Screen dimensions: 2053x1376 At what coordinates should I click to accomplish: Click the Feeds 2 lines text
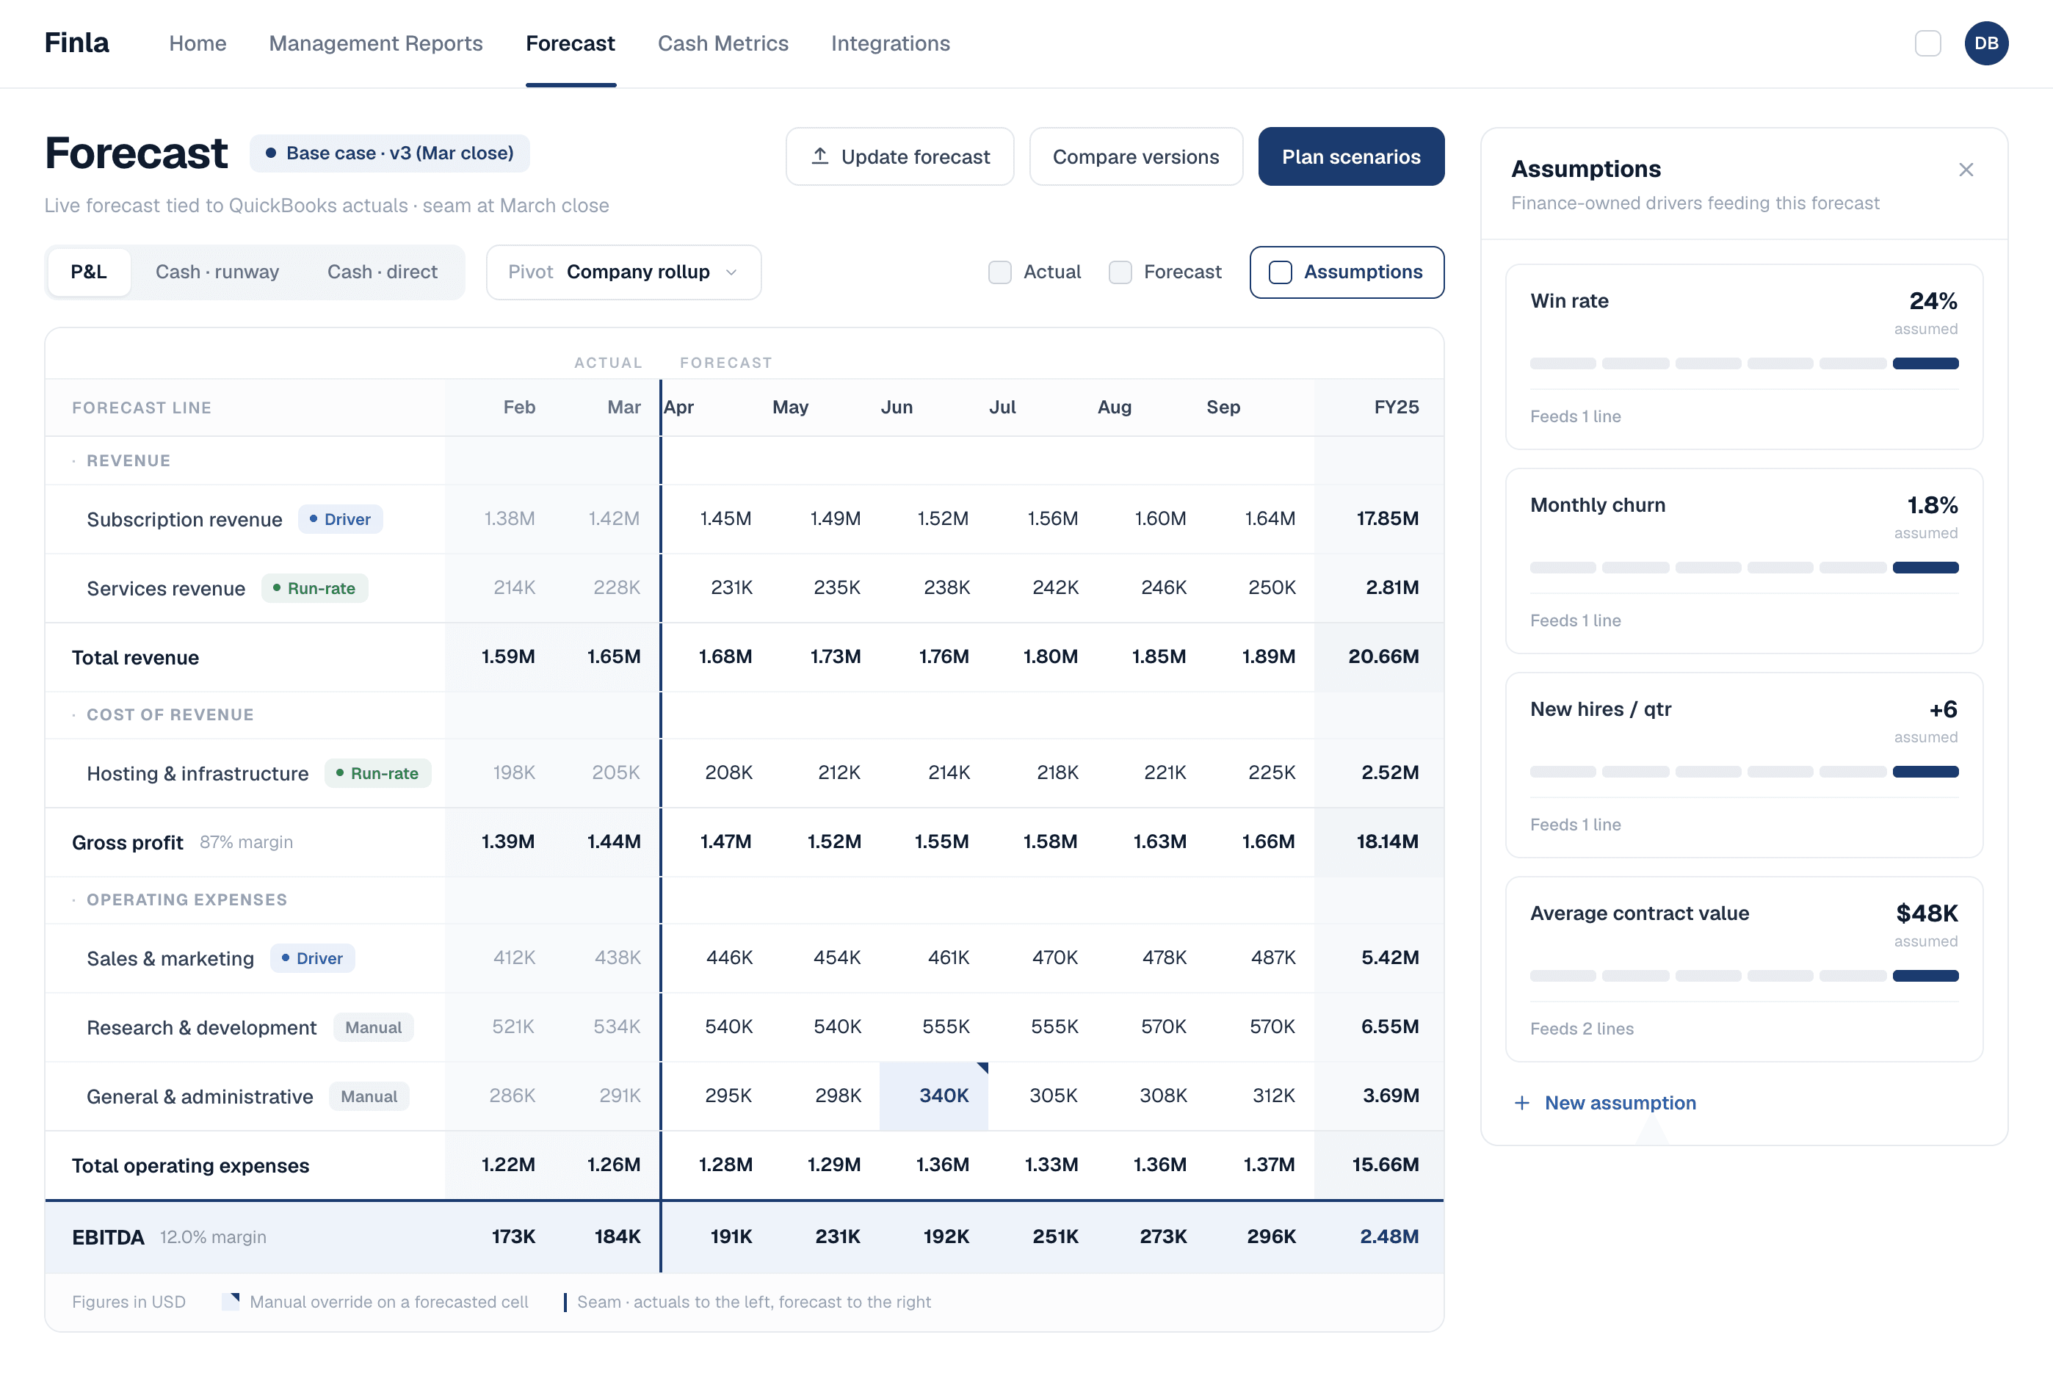1582,1029
